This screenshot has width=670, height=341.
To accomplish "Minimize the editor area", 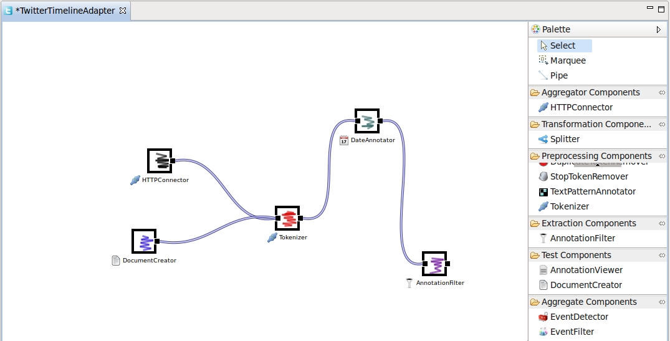I will click(650, 7).
